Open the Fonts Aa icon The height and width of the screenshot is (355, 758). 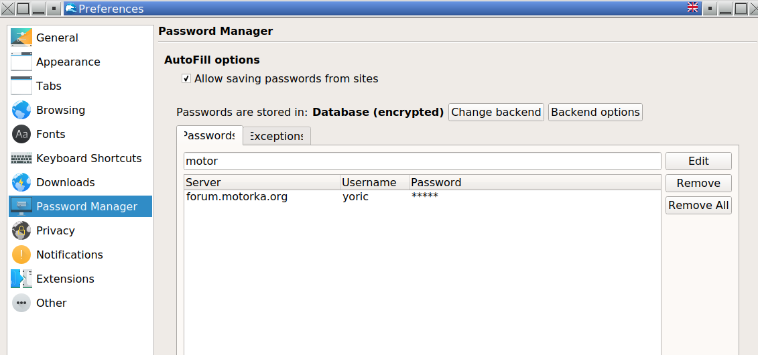tap(21, 134)
